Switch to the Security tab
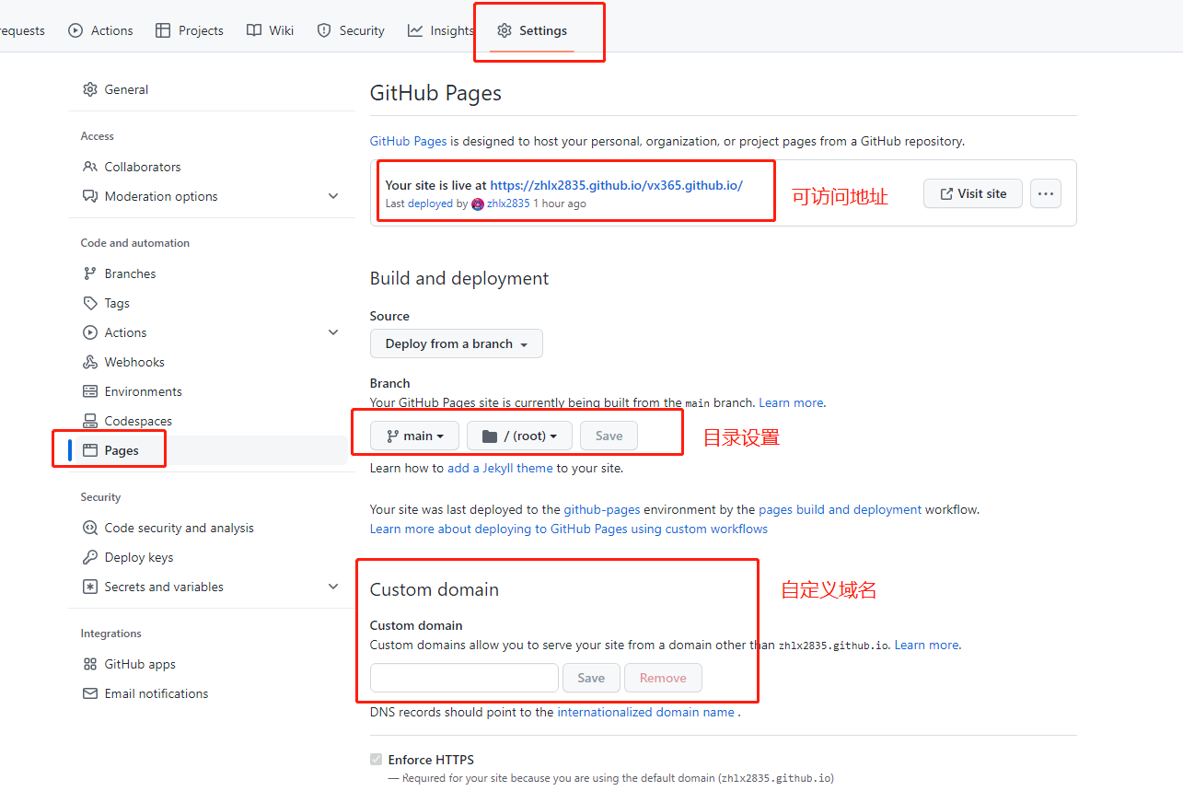The height and width of the screenshot is (791, 1183). pos(350,29)
